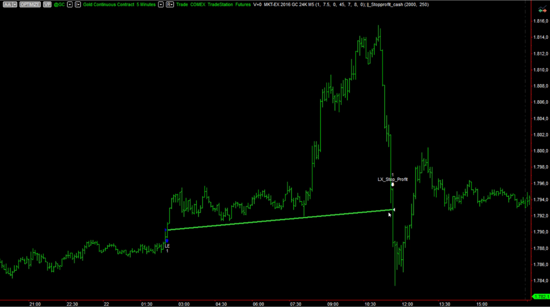Click the current price tag 1.782,1

541,297
